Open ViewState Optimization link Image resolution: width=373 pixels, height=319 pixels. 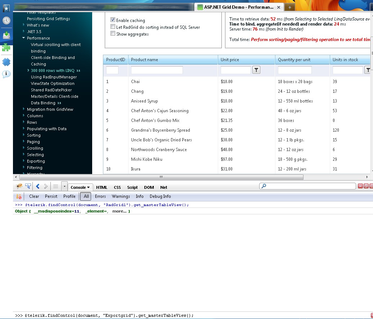point(53,83)
